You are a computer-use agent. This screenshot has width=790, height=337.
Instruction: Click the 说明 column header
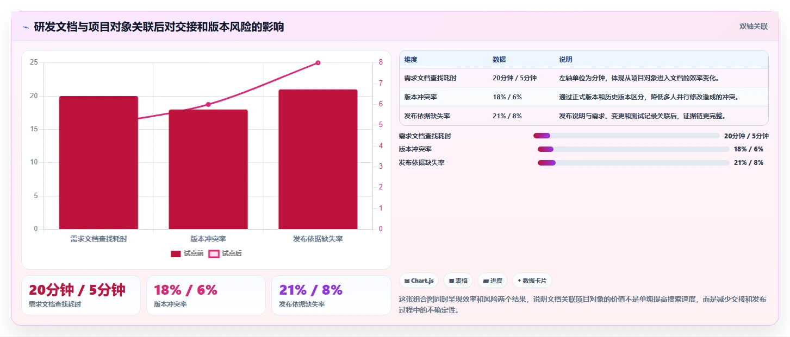[565, 60]
